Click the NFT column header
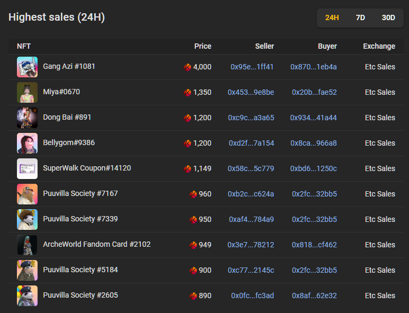Viewport: 409px width, 313px height. (x=24, y=46)
